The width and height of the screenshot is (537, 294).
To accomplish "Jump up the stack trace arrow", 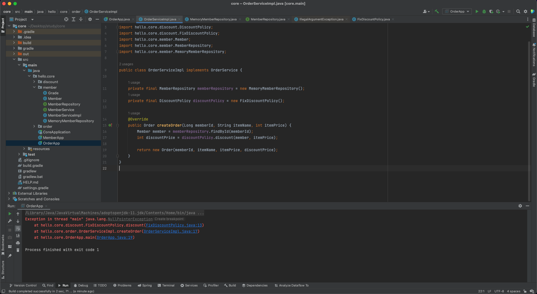I will coord(18,214).
